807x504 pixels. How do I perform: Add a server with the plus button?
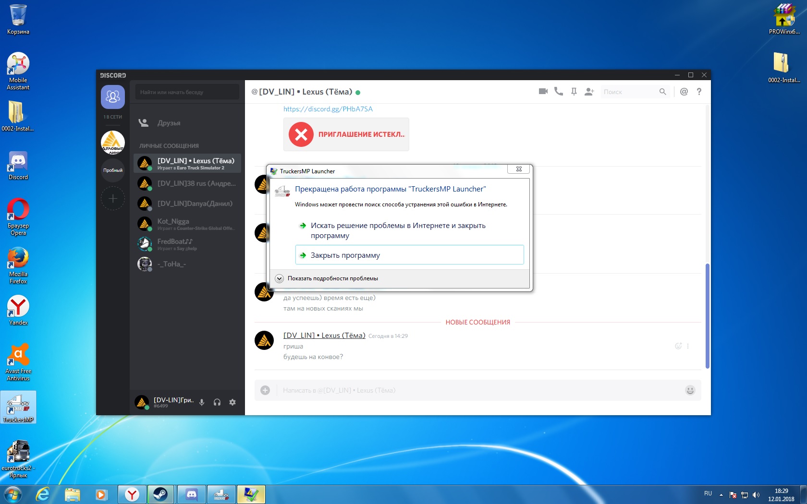113,198
